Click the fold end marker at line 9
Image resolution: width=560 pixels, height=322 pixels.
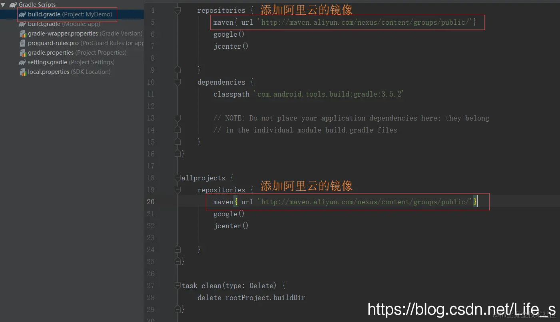pyautogui.click(x=177, y=70)
